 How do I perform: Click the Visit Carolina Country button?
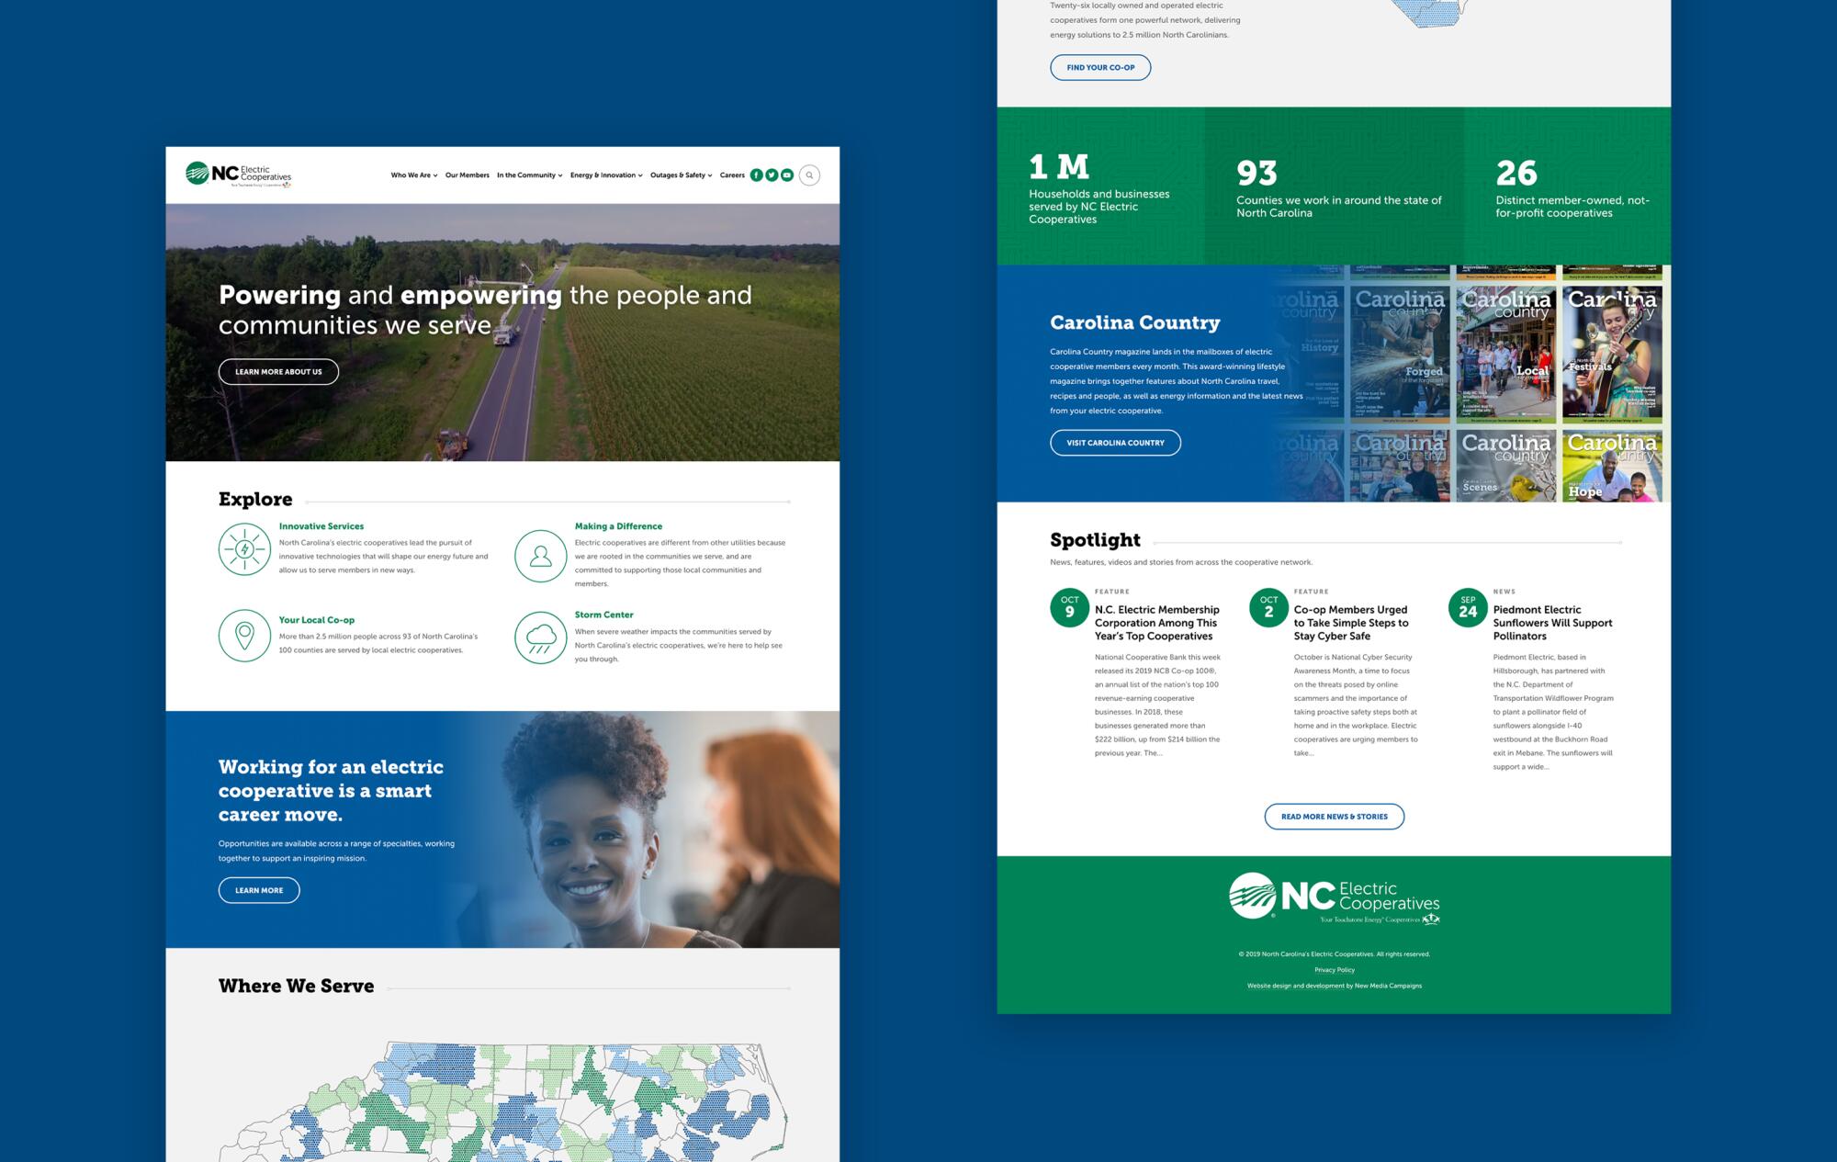1115,443
